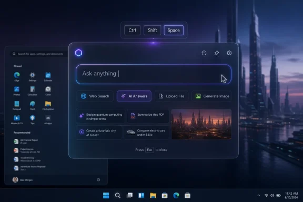Open Calculator from pinned apps
303x202 pixels.
[x=33, y=91]
